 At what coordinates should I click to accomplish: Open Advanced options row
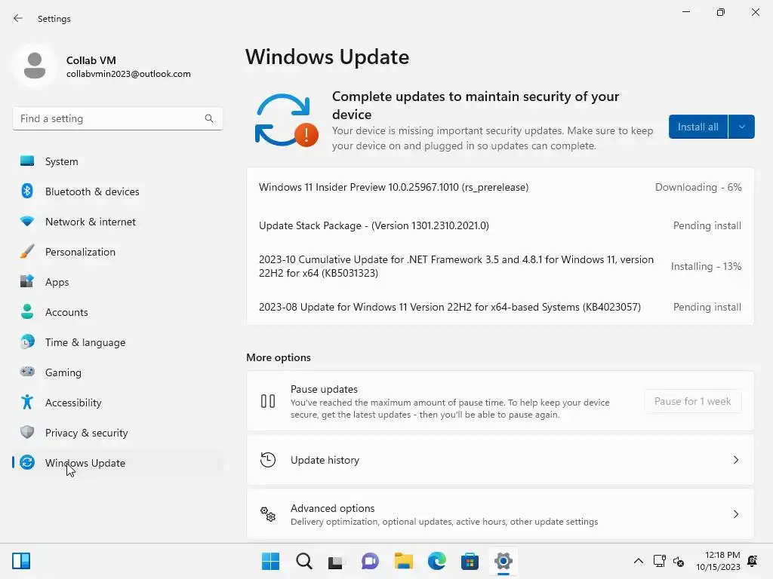click(x=500, y=514)
